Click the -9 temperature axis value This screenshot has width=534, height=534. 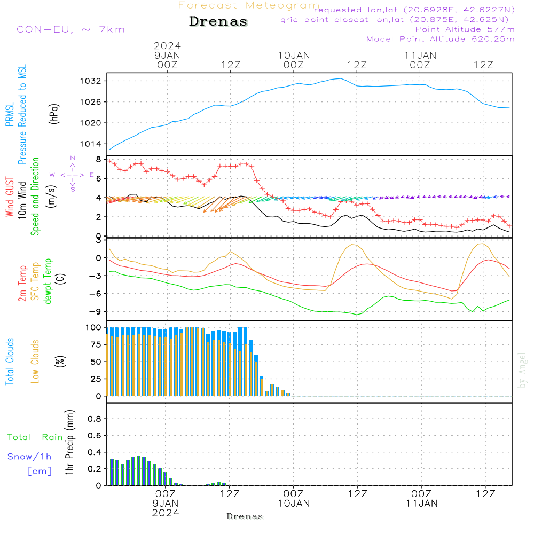[x=95, y=312]
